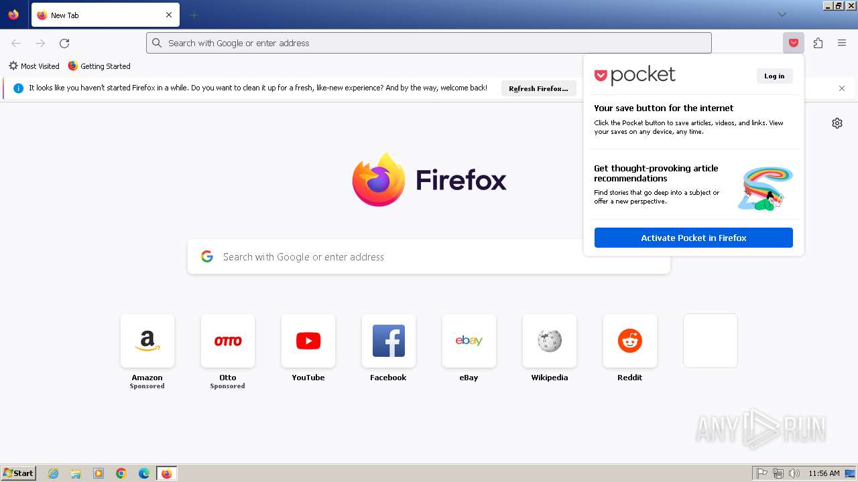Image resolution: width=858 pixels, height=482 pixels.
Task: Personalize new tab with gear icon
Action: [x=837, y=123]
